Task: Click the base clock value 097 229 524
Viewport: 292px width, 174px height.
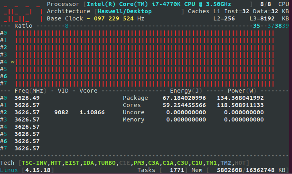Action: [114, 18]
